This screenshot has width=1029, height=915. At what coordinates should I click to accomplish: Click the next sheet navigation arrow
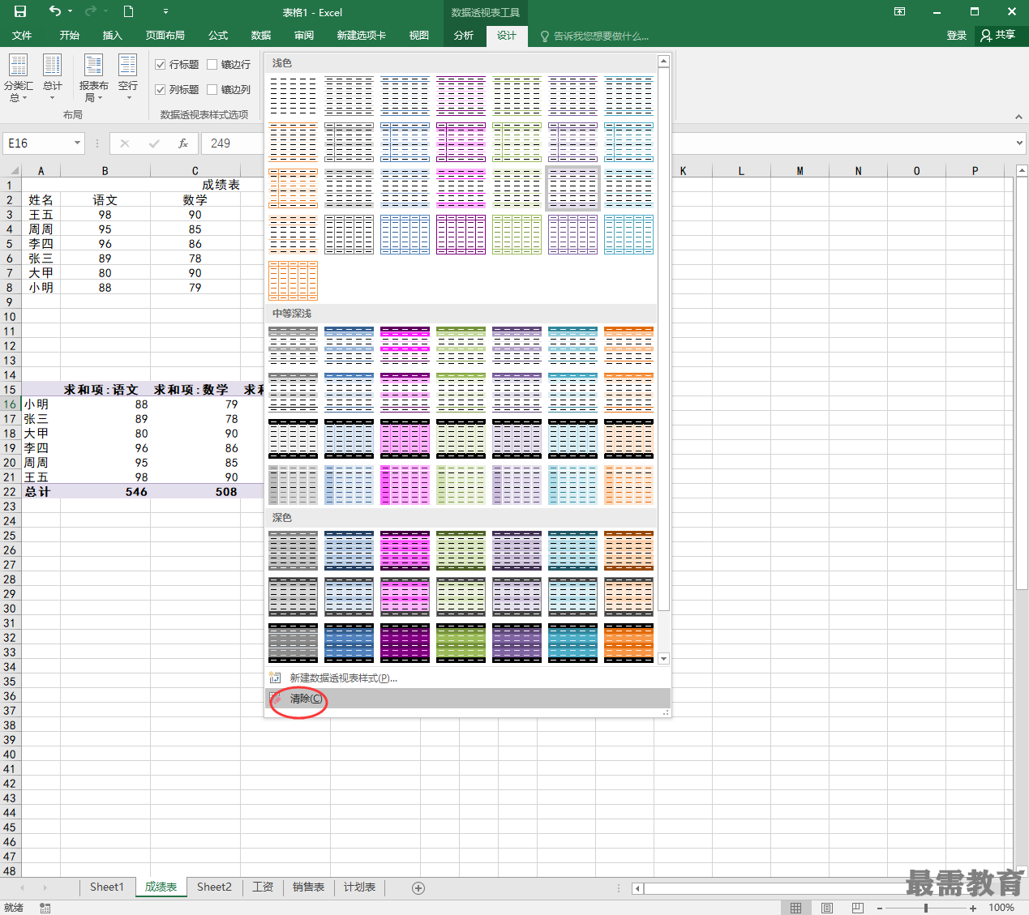pos(45,888)
